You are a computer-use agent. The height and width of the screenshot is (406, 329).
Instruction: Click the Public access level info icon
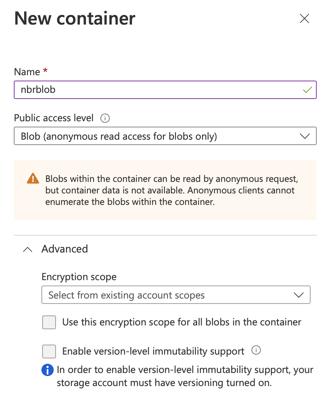coord(105,118)
